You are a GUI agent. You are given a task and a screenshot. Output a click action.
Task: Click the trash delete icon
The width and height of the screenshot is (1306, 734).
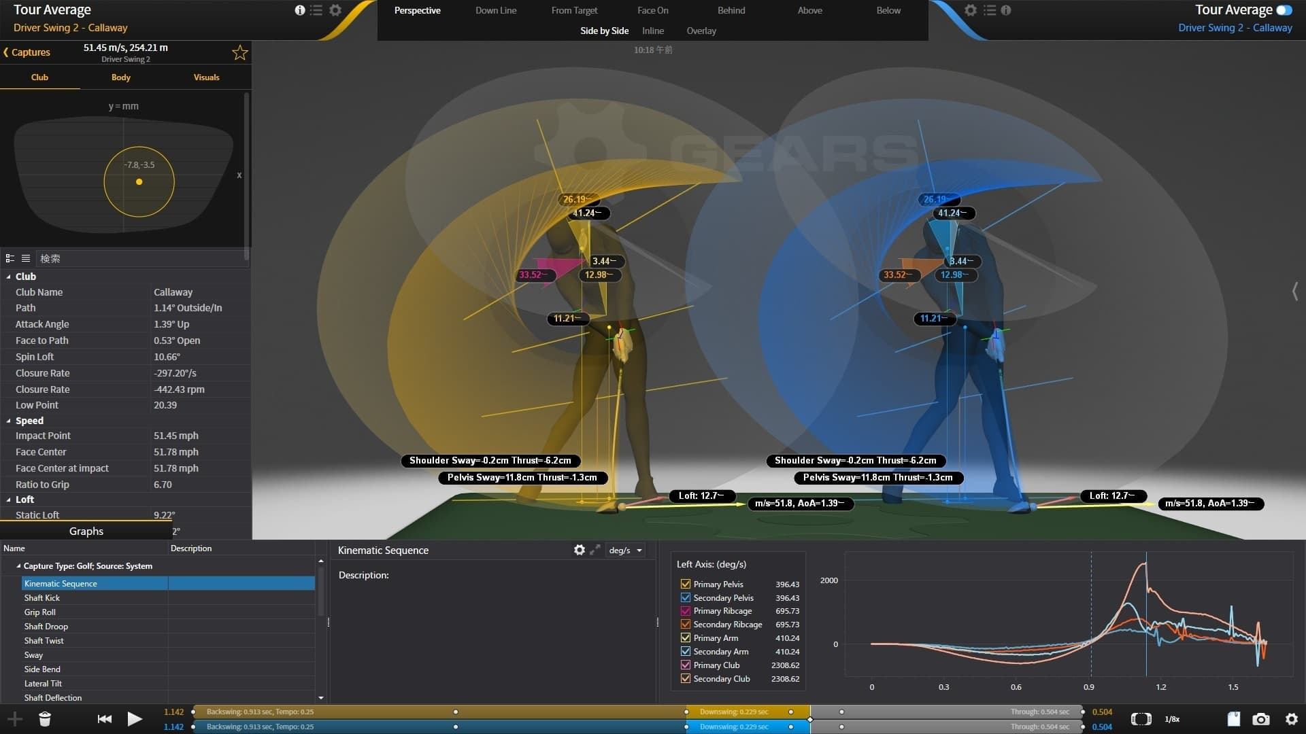coord(45,719)
